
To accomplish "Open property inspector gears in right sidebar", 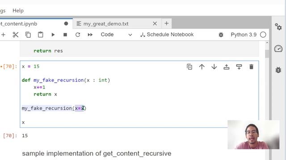I will point(278,27).
